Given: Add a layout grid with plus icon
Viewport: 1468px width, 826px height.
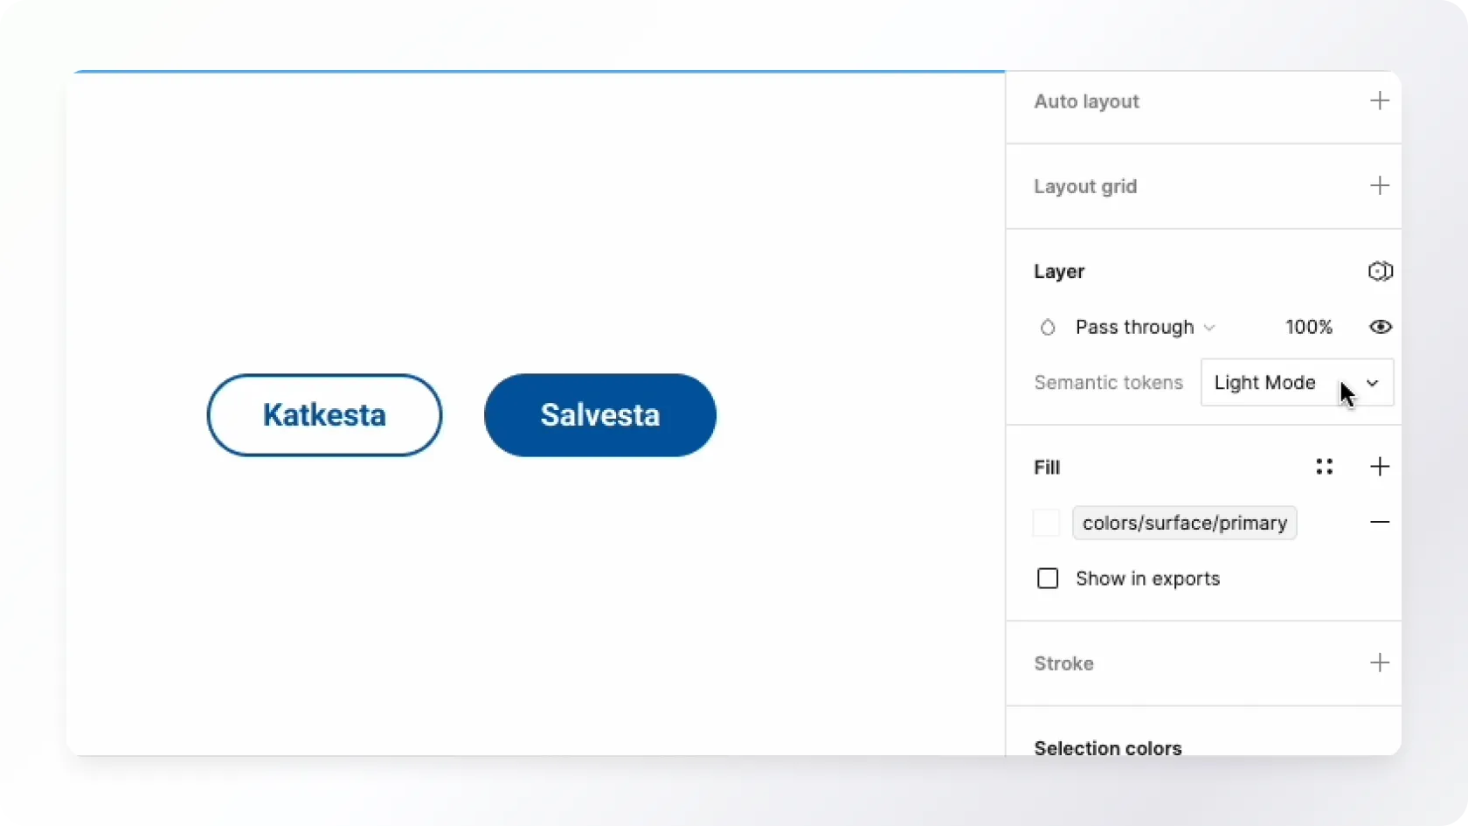Looking at the screenshot, I should pyautogui.click(x=1379, y=186).
